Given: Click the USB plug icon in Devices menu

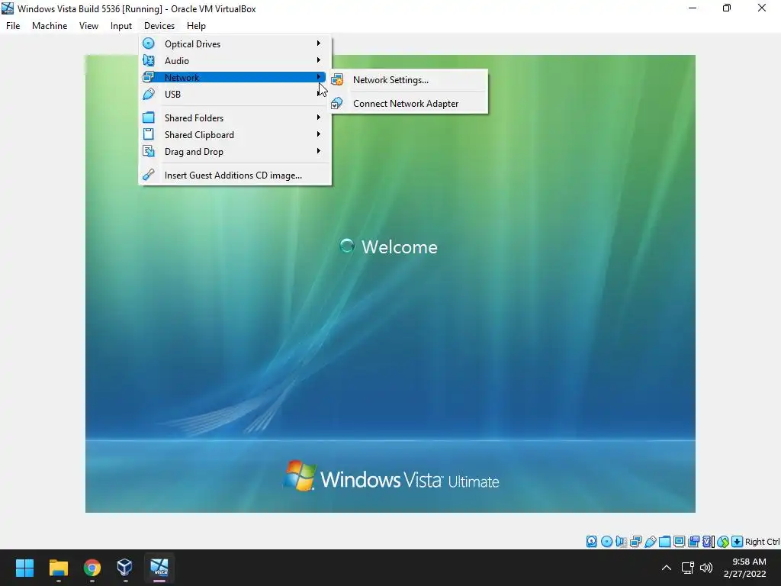Looking at the screenshot, I should coord(149,94).
